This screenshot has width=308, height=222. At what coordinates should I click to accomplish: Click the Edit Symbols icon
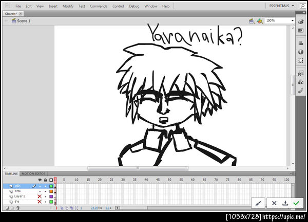pos(260,21)
